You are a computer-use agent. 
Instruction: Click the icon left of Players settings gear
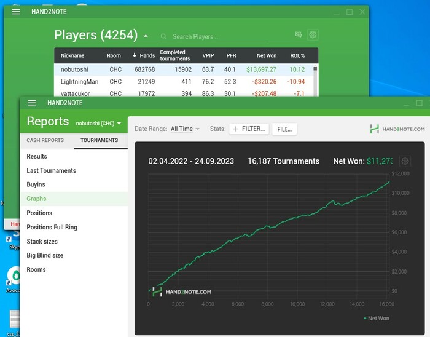[298, 34]
